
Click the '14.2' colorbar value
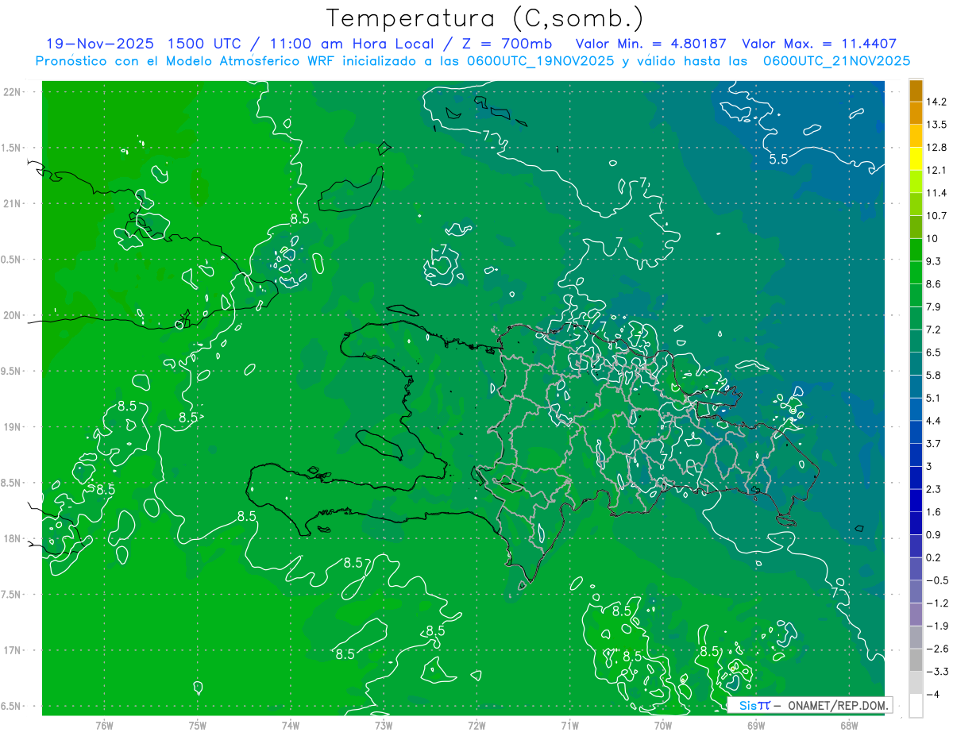tap(937, 102)
